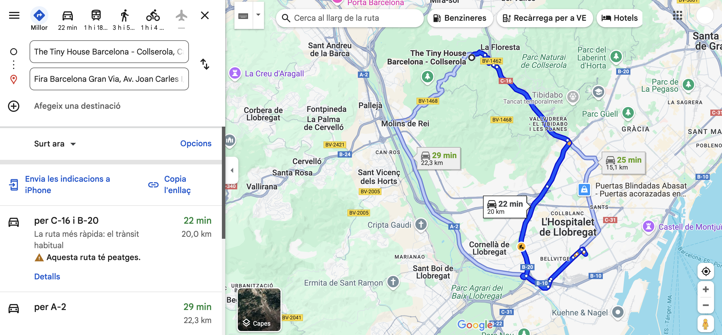This screenshot has width=722, height=335.
Task: Open the Google apps grid
Action: coord(677,16)
